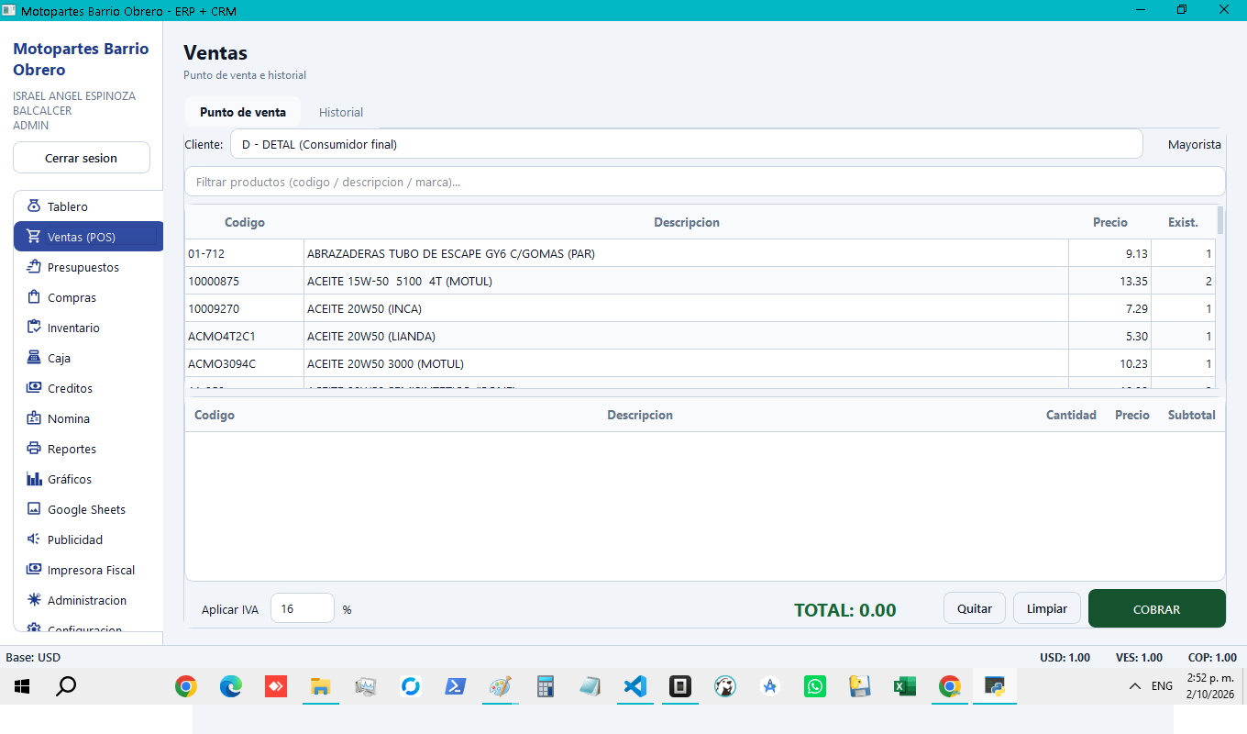Click the Creditos money icon in the sidebar
This screenshot has width=1247, height=734.
[34, 388]
